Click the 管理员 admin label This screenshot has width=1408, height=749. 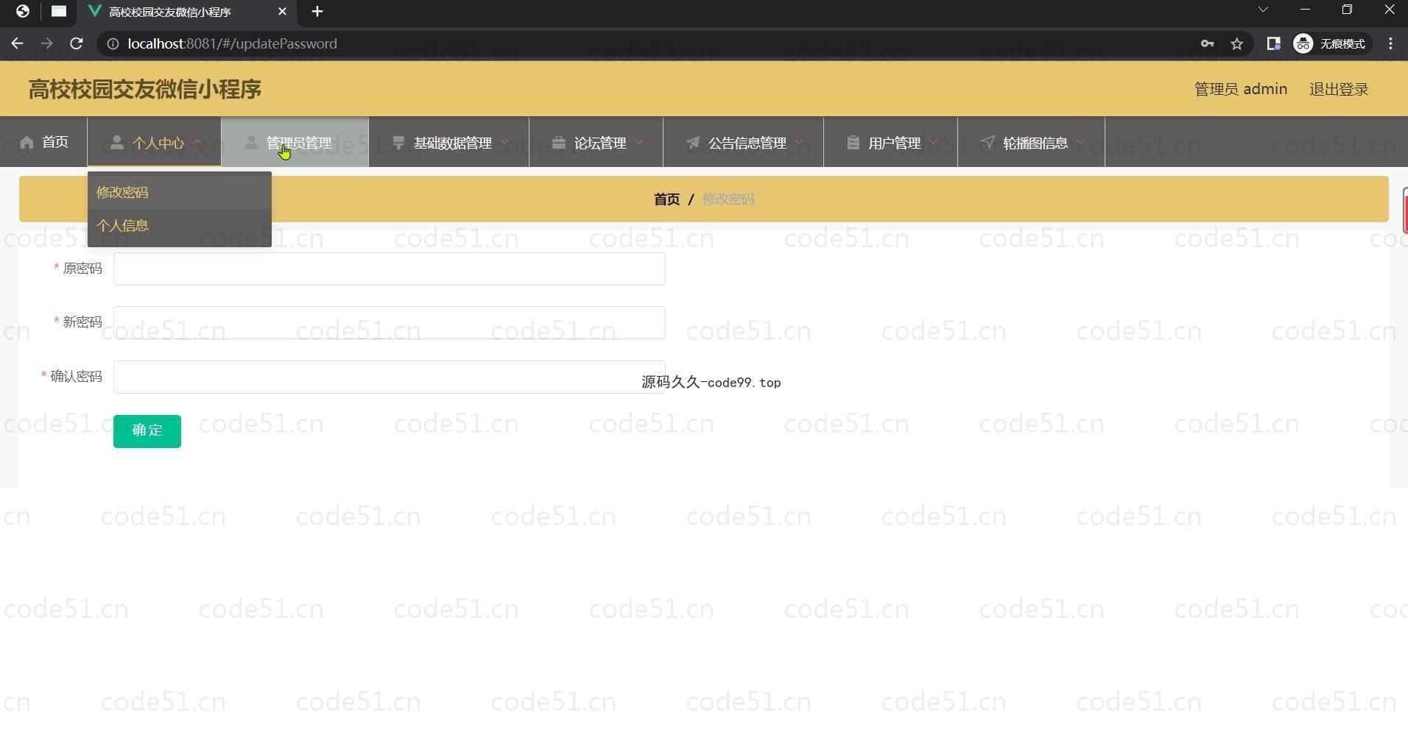(x=1241, y=89)
